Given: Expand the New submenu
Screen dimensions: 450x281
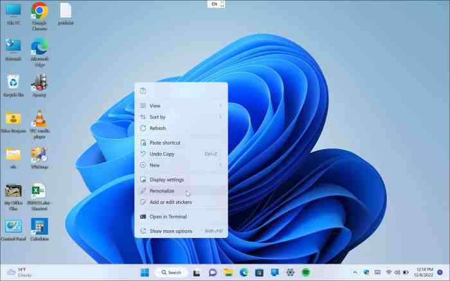Looking at the screenshot, I should (181, 165).
